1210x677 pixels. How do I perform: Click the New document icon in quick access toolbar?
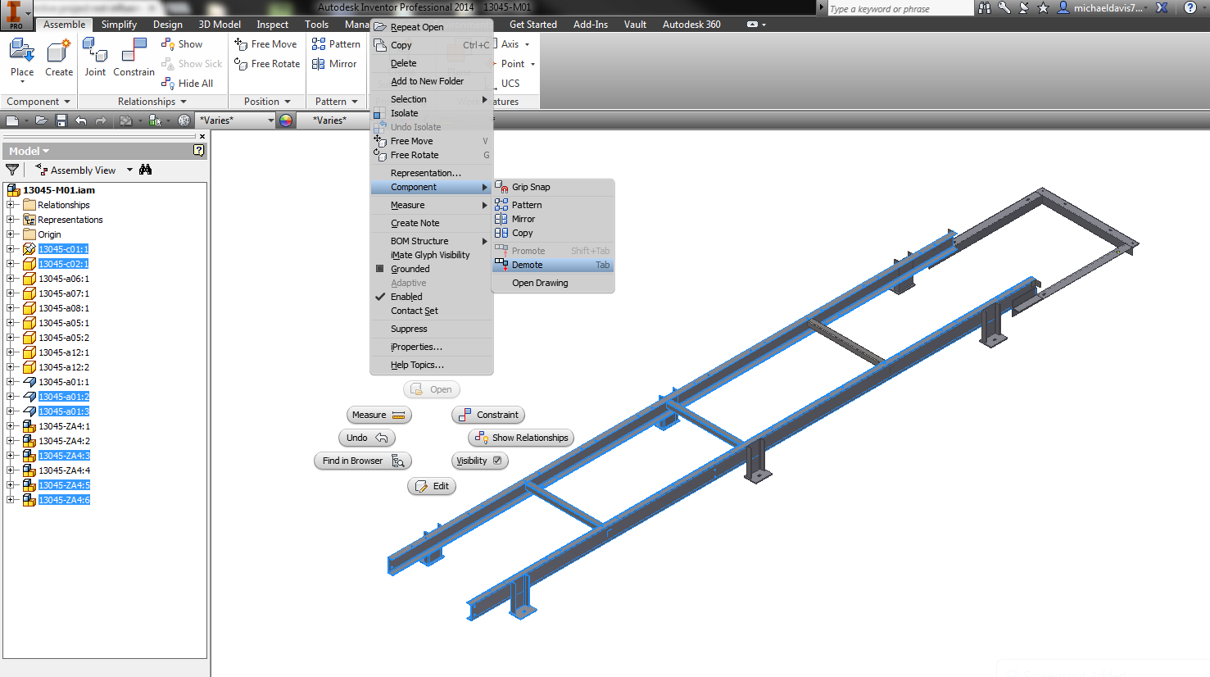[12, 120]
